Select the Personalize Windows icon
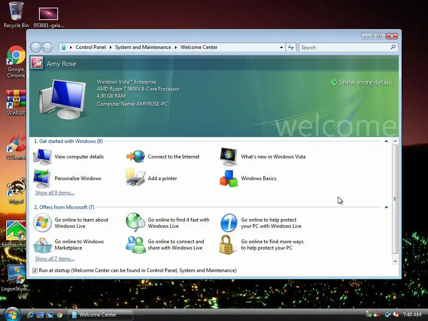The height and width of the screenshot is (321, 428). (x=42, y=178)
